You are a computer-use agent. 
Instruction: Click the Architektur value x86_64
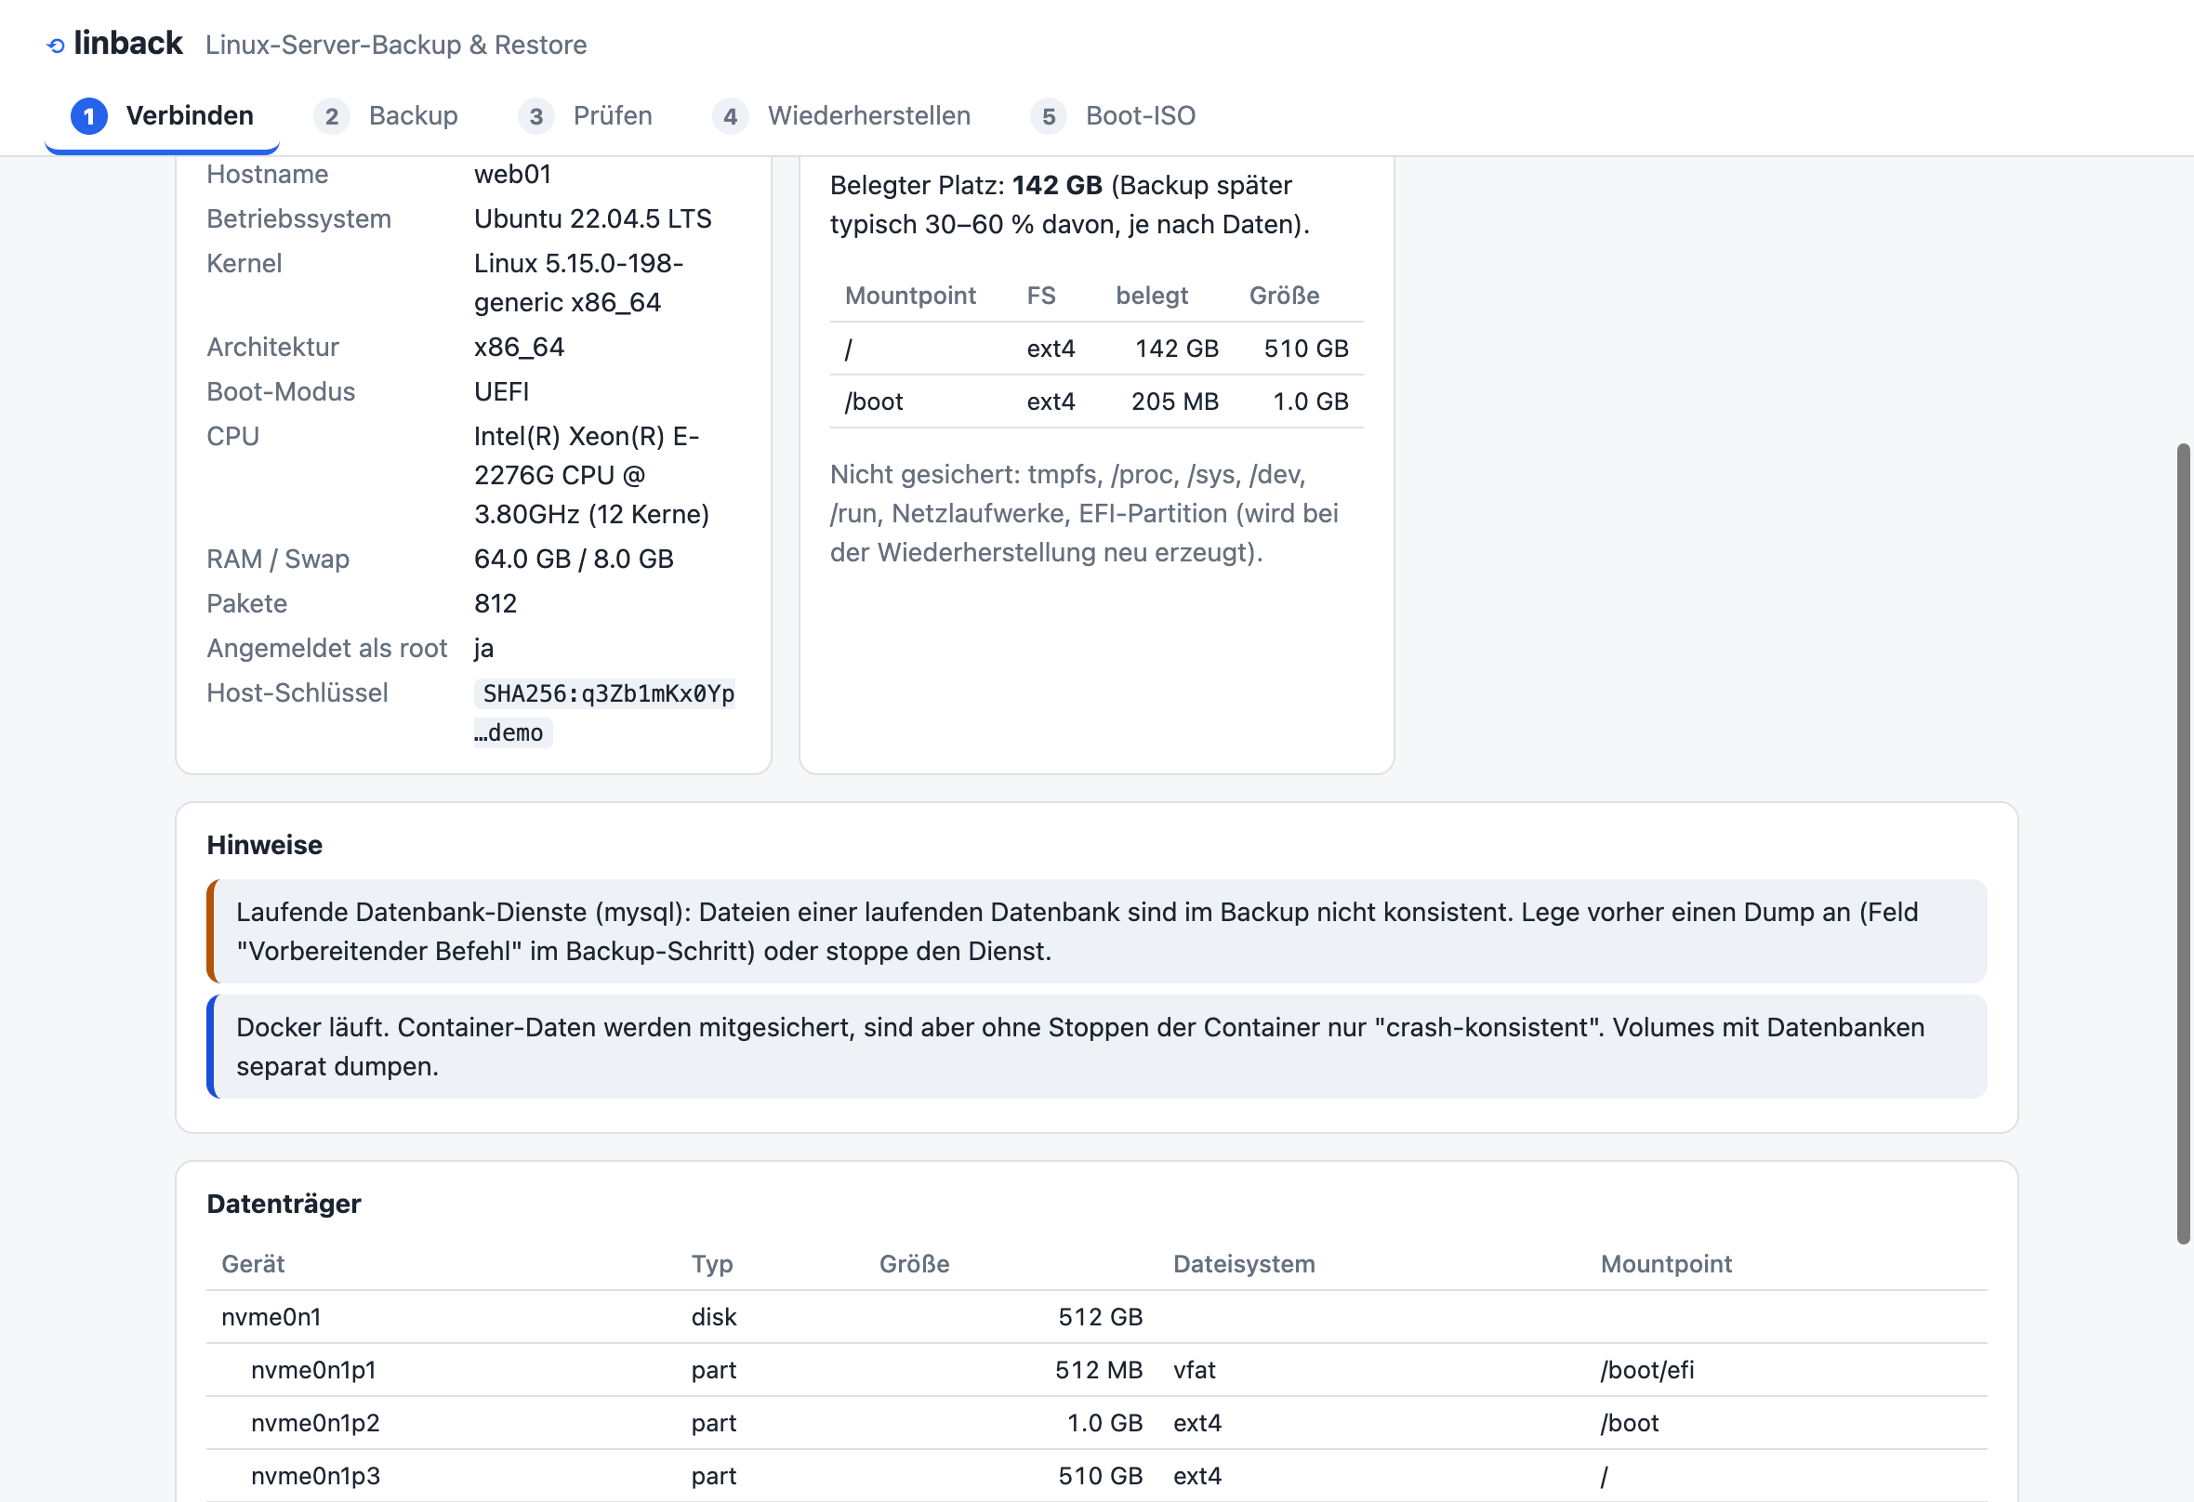tap(520, 348)
